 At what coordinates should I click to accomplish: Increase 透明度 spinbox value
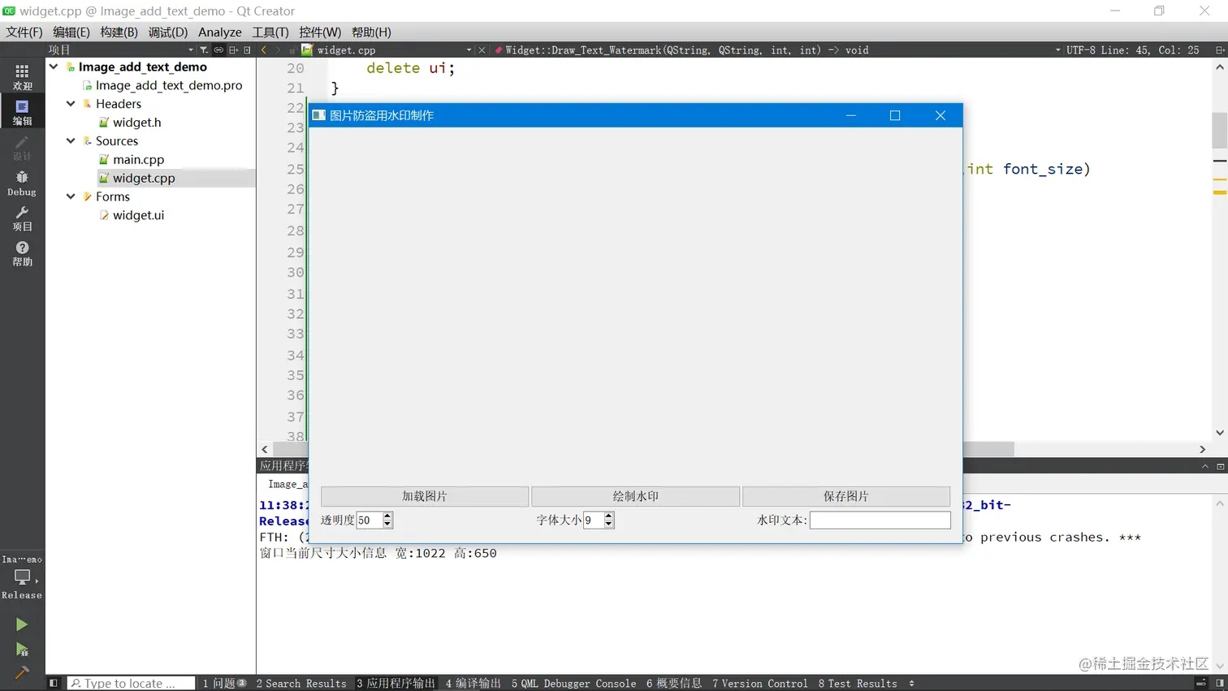(x=387, y=516)
